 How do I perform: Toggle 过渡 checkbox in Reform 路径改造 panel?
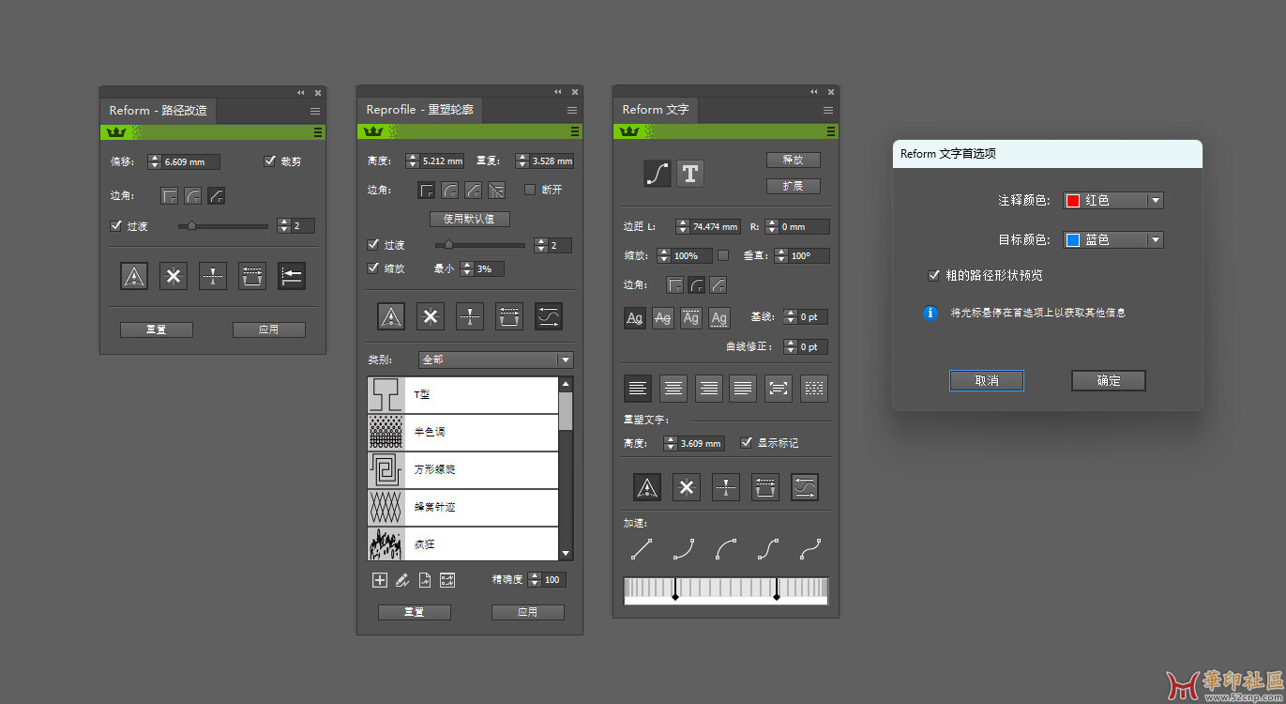(x=116, y=225)
